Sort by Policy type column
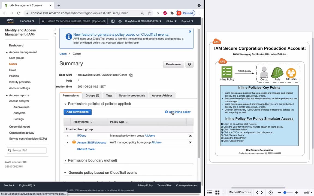 (119, 122)
